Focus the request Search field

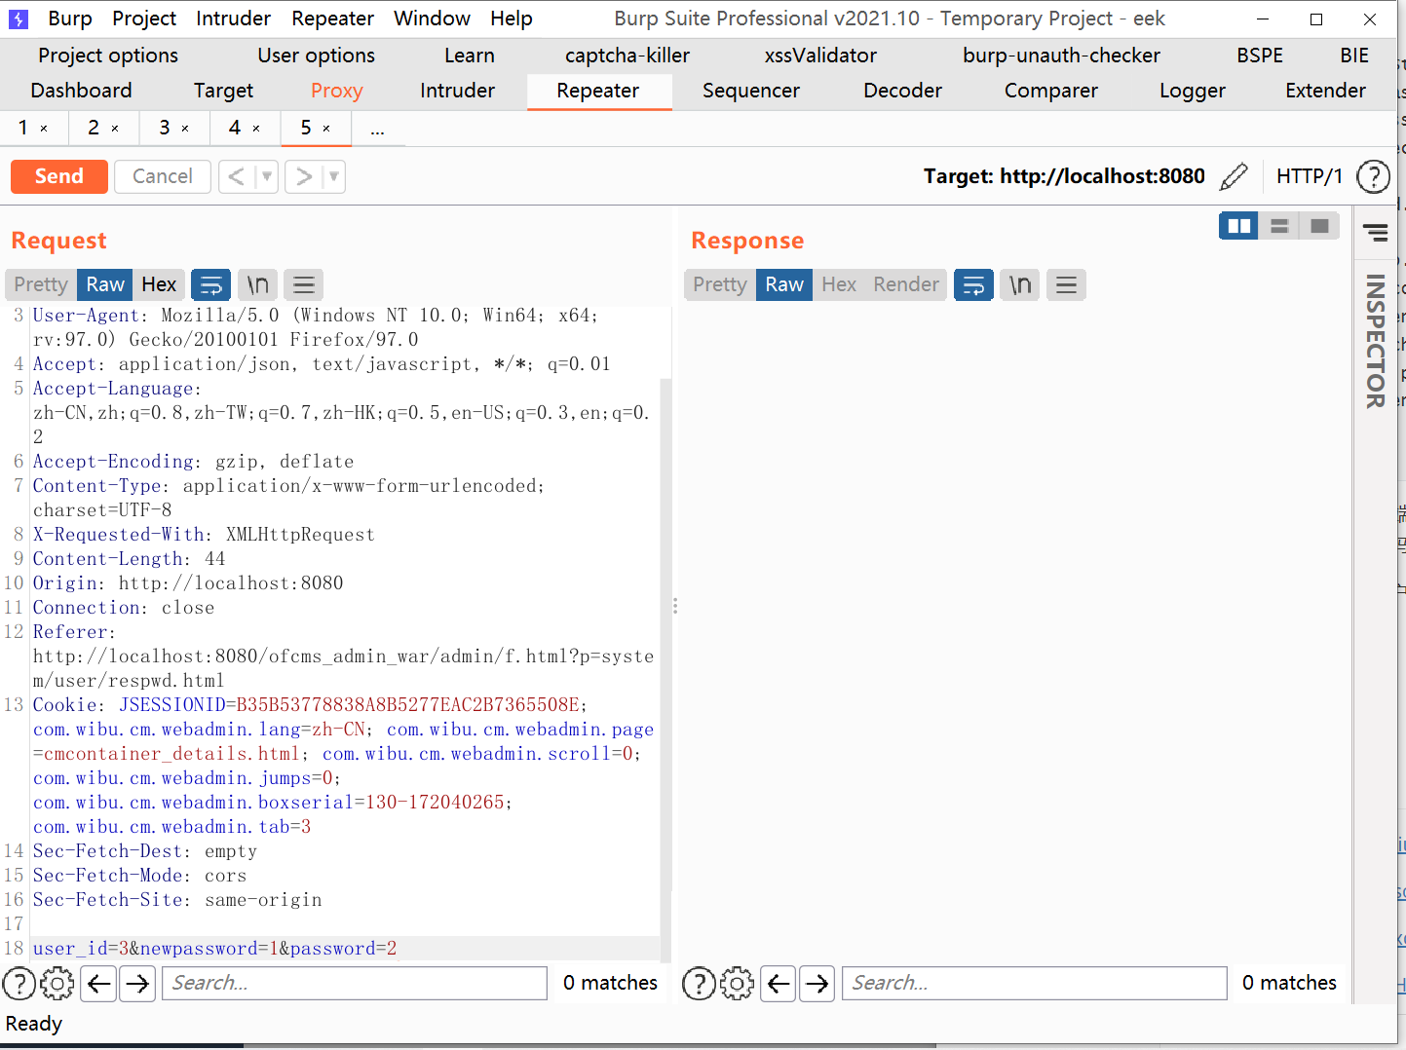pos(355,984)
